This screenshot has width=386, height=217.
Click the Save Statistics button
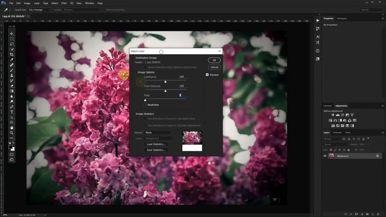tap(156, 150)
